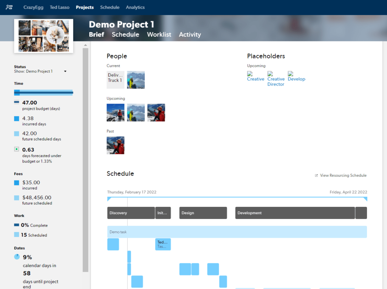Click the Demo task bar in schedule

(x=237, y=232)
